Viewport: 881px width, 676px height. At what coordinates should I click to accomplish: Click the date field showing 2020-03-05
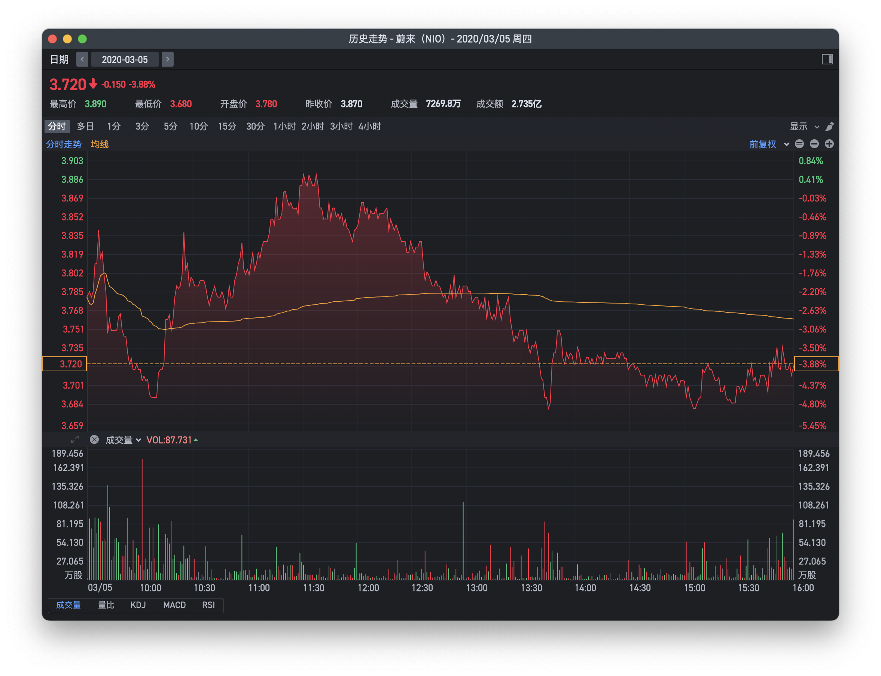pyautogui.click(x=125, y=60)
